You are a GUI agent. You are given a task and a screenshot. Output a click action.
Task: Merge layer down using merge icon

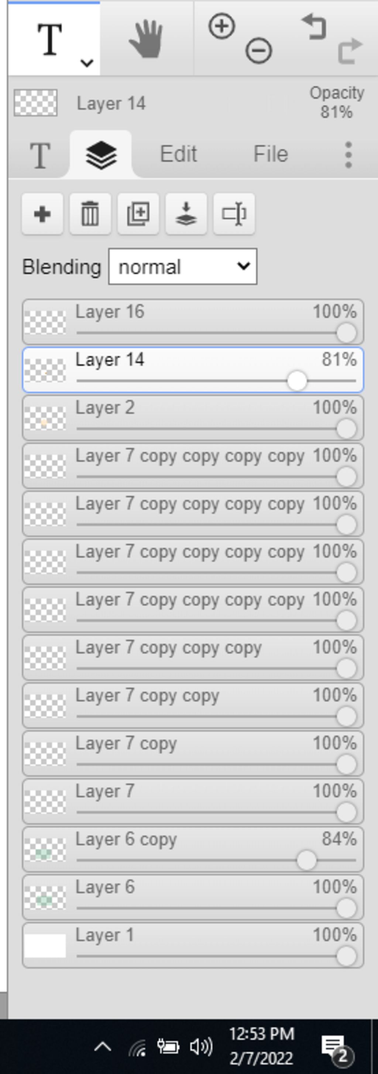[186, 214]
